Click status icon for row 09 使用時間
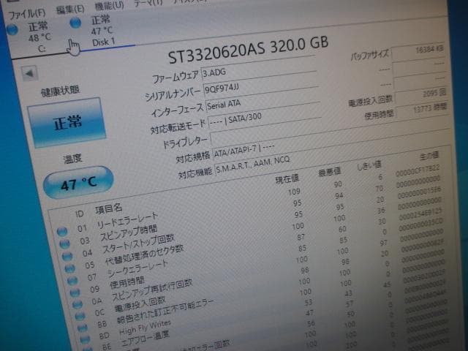This screenshot has width=468, height=351. point(75,292)
